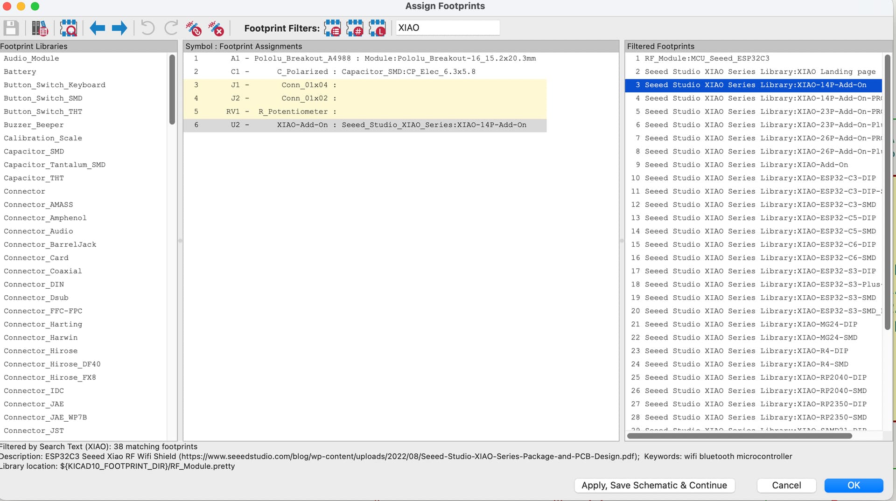Click the XIAO filter search field
Screen dimensions: 896x501
pyautogui.click(x=448, y=28)
